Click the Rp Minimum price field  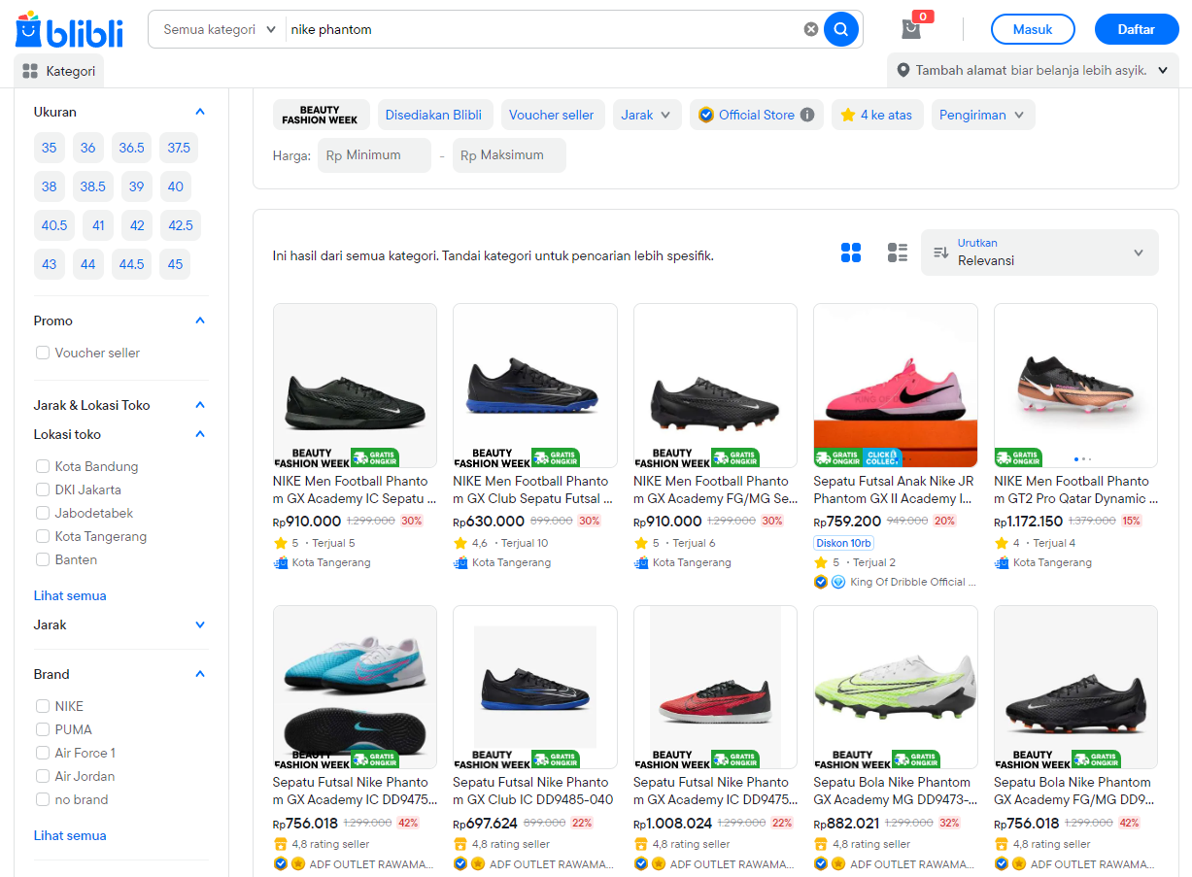coord(374,155)
